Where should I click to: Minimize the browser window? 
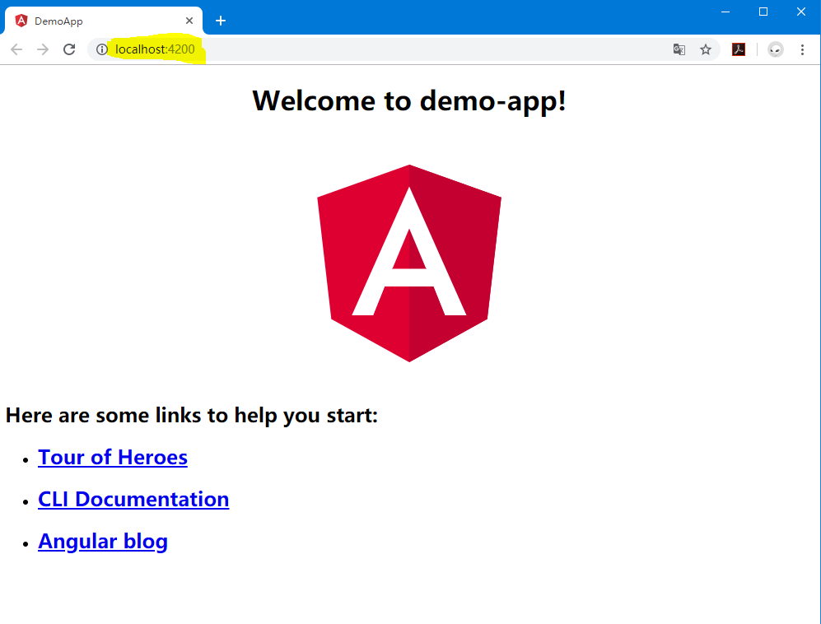[725, 12]
